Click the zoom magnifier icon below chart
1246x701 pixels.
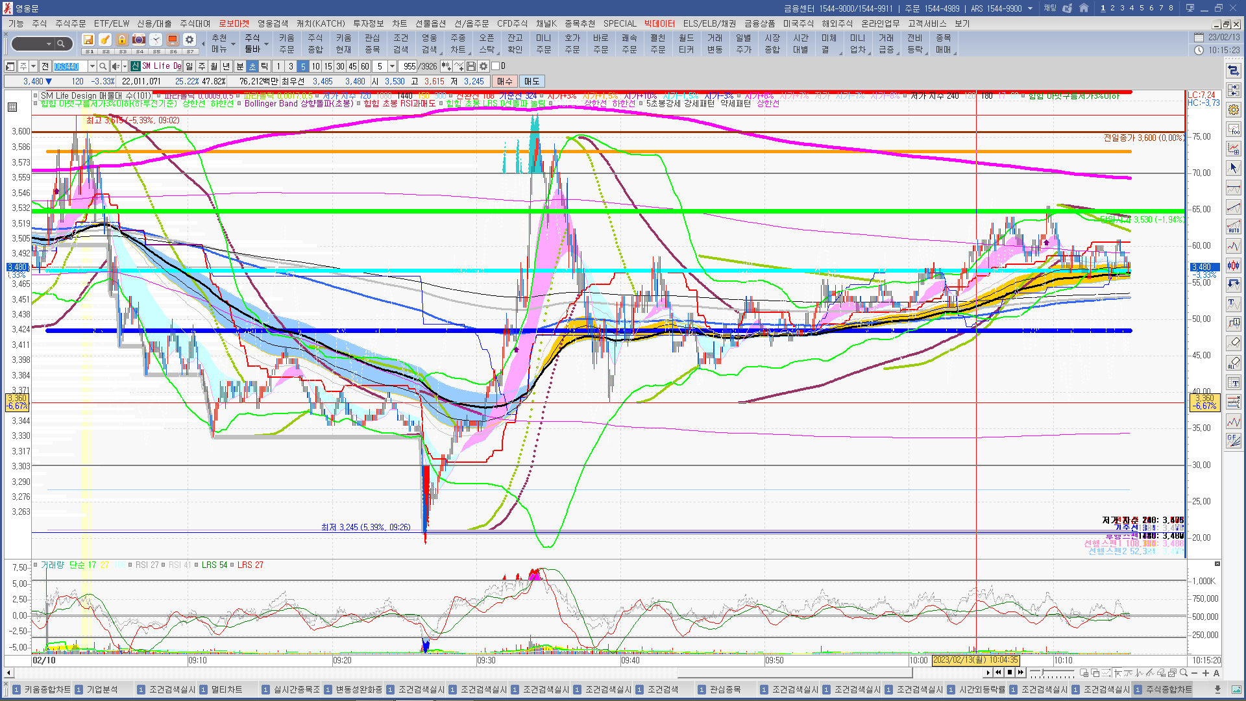[x=1183, y=673]
